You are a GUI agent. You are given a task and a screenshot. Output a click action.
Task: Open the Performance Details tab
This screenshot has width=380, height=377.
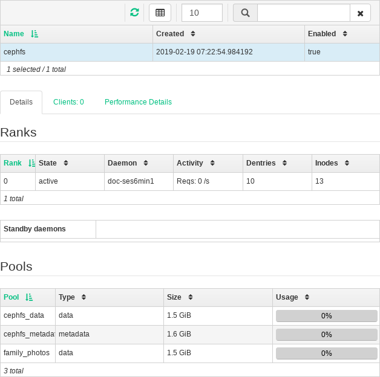138,102
